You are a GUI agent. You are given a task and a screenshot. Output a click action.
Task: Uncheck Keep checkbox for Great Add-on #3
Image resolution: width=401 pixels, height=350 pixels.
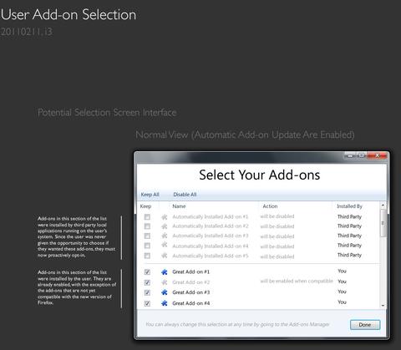[x=147, y=292]
